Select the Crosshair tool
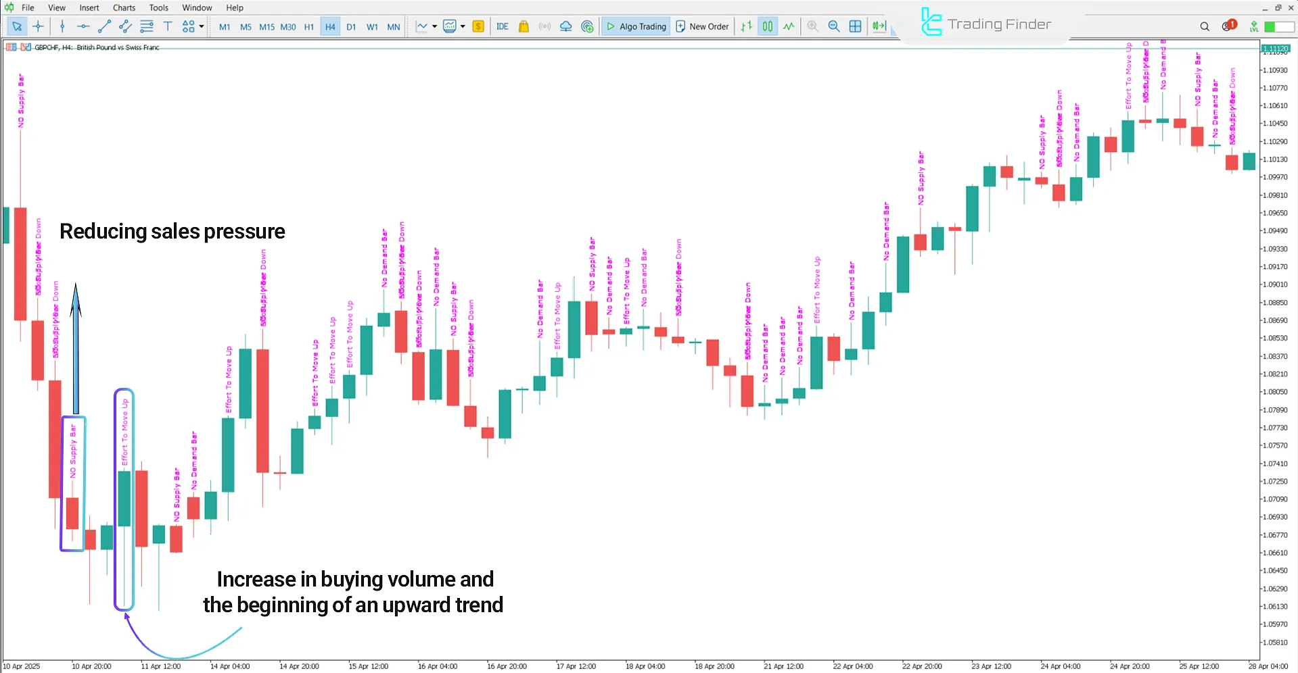This screenshot has height=673, width=1298. click(38, 26)
